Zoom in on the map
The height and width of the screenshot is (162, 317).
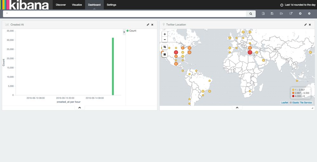pyautogui.click(x=165, y=34)
